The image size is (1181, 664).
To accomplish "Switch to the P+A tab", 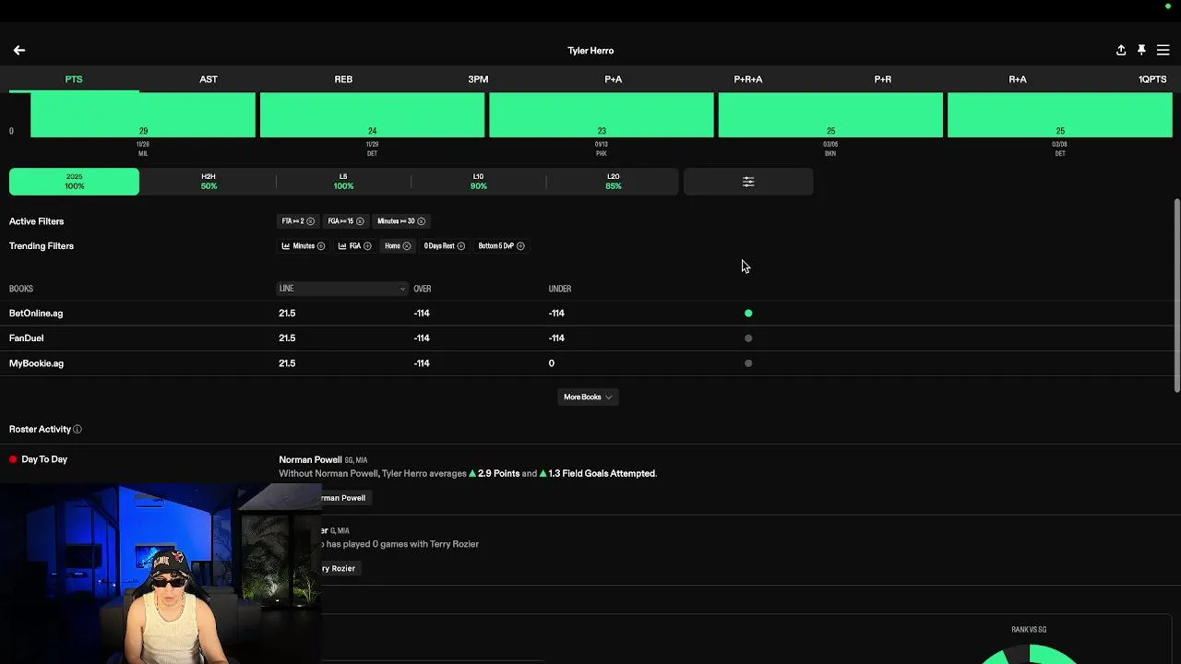I will (x=614, y=79).
